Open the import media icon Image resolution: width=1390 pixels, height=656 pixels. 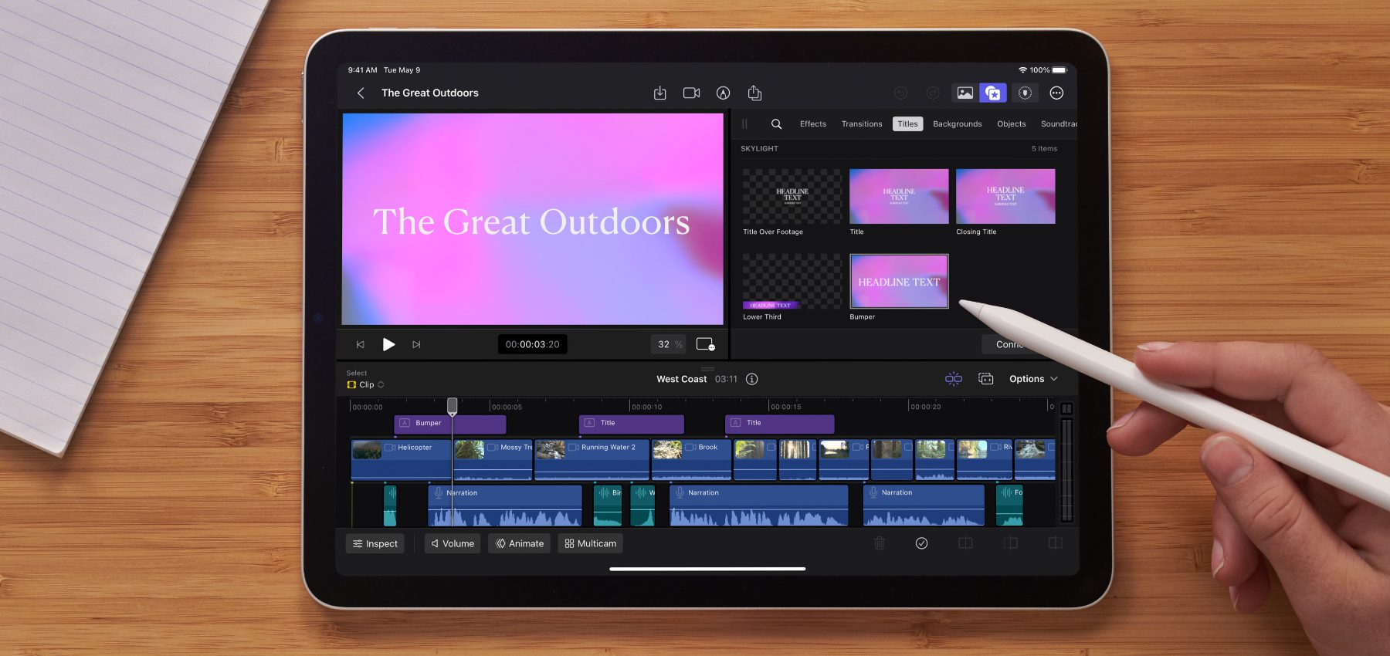[x=659, y=93]
